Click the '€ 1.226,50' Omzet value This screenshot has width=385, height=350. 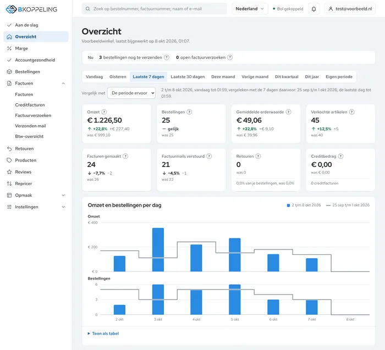click(105, 120)
